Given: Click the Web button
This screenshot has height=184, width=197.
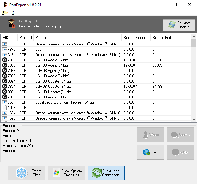Looking at the screenshot, I should click(150, 152).
